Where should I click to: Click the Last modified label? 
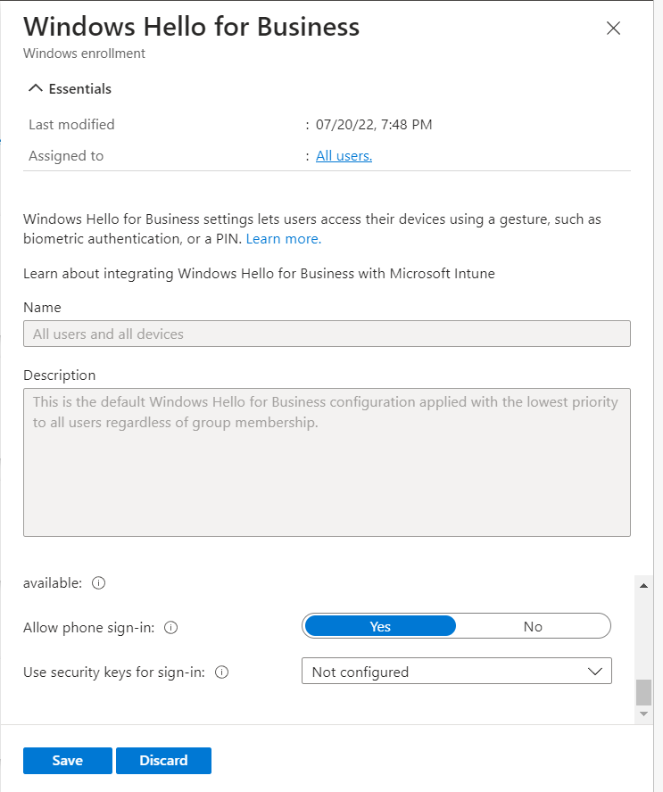[x=71, y=124]
